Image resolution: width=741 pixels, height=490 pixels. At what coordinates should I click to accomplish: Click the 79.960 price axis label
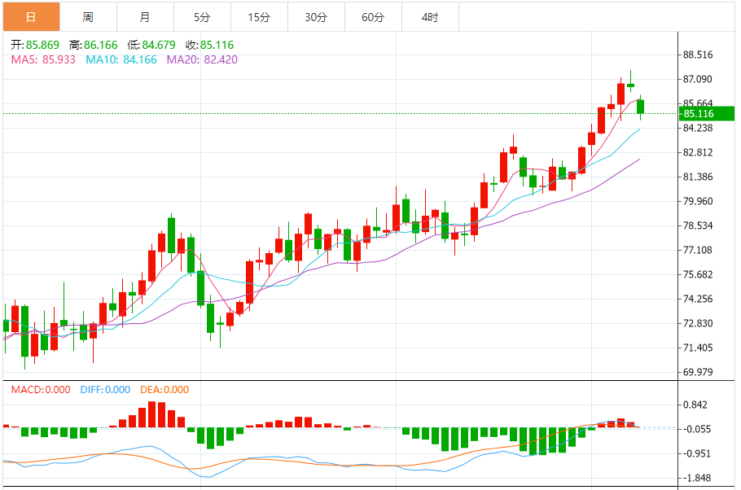click(698, 201)
